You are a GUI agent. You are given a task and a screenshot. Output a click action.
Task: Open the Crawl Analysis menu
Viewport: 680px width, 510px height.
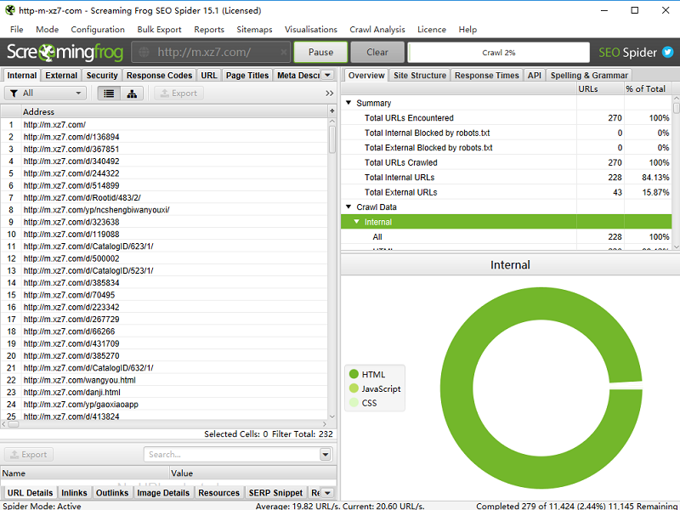coord(377,30)
